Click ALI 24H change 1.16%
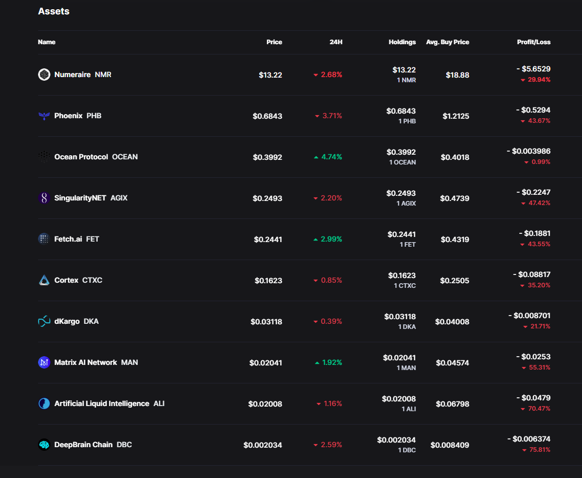This screenshot has width=582, height=478. tap(329, 403)
